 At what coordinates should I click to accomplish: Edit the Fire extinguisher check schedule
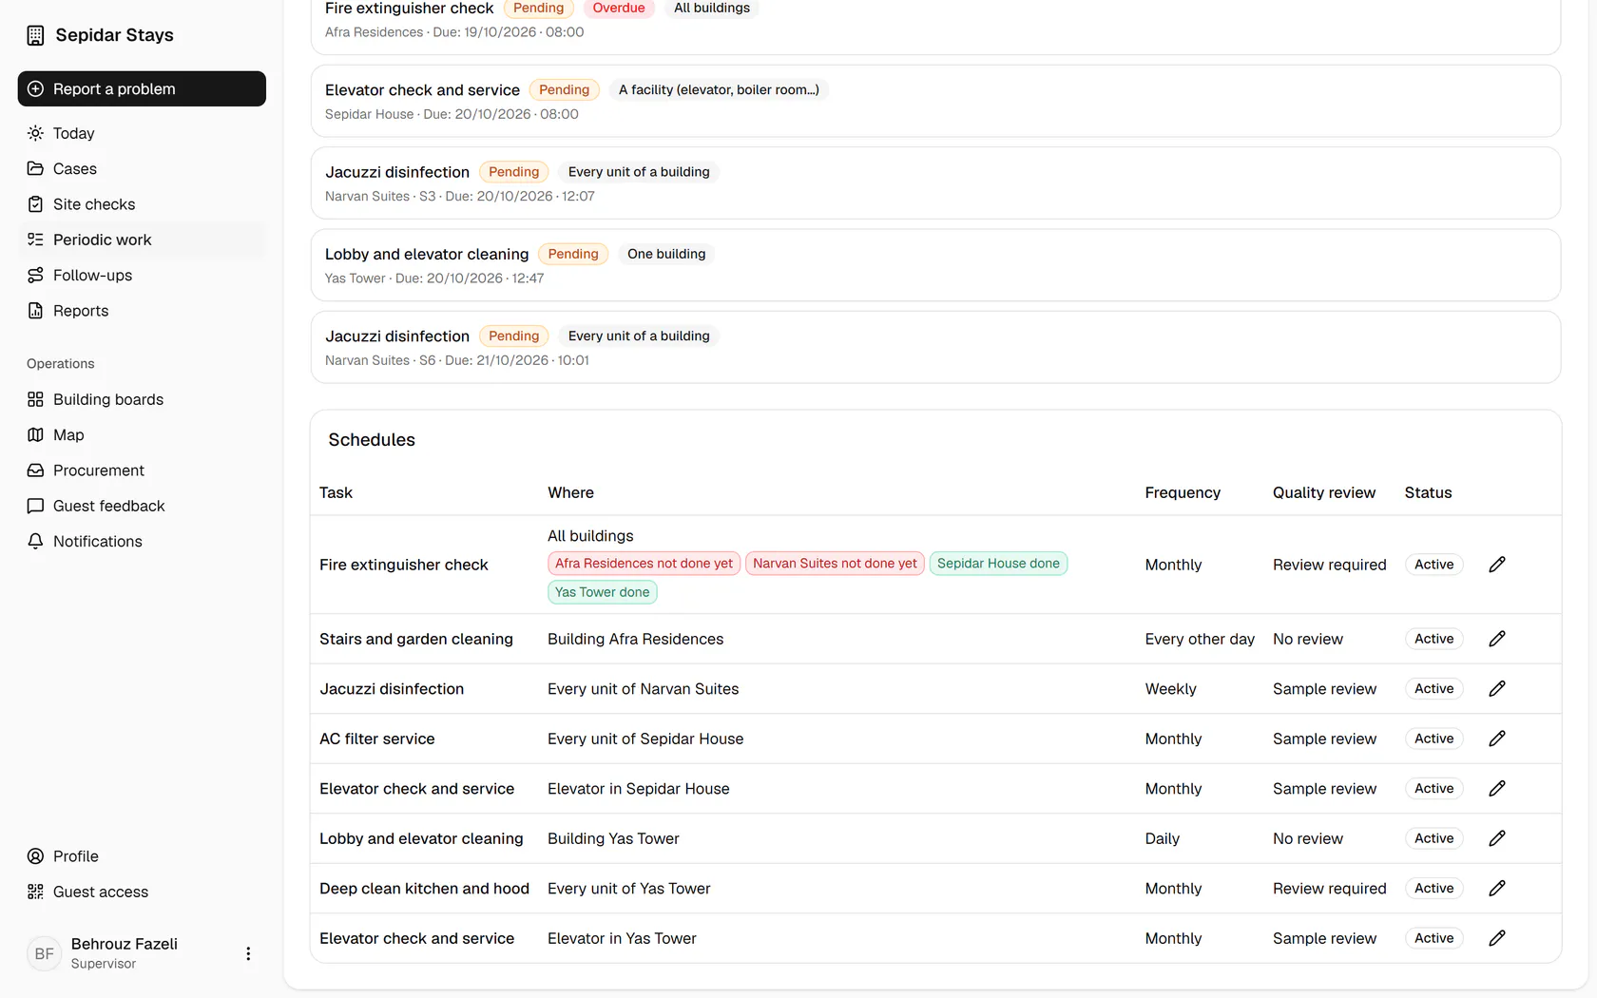[1496, 565]
